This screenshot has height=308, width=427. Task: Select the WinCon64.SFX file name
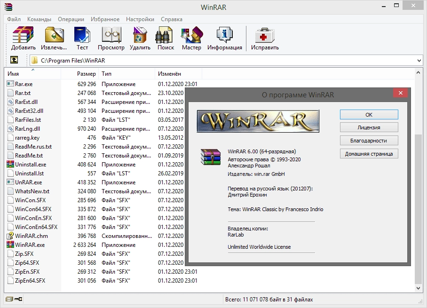(x=33, y=209)
